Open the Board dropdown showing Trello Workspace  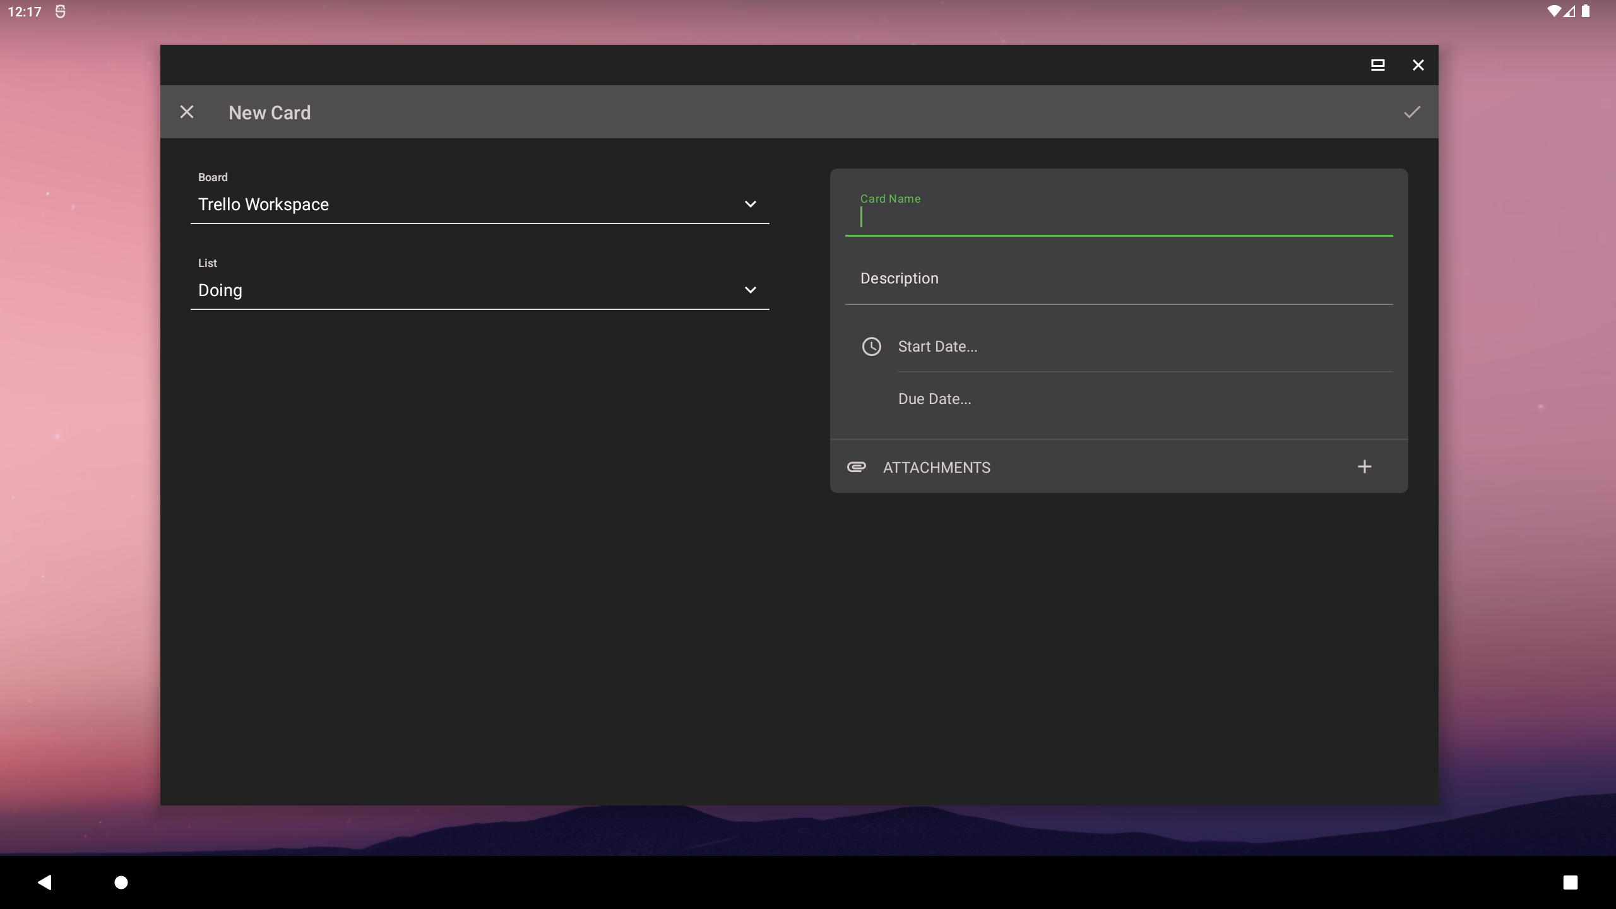[x=480, y=205]
